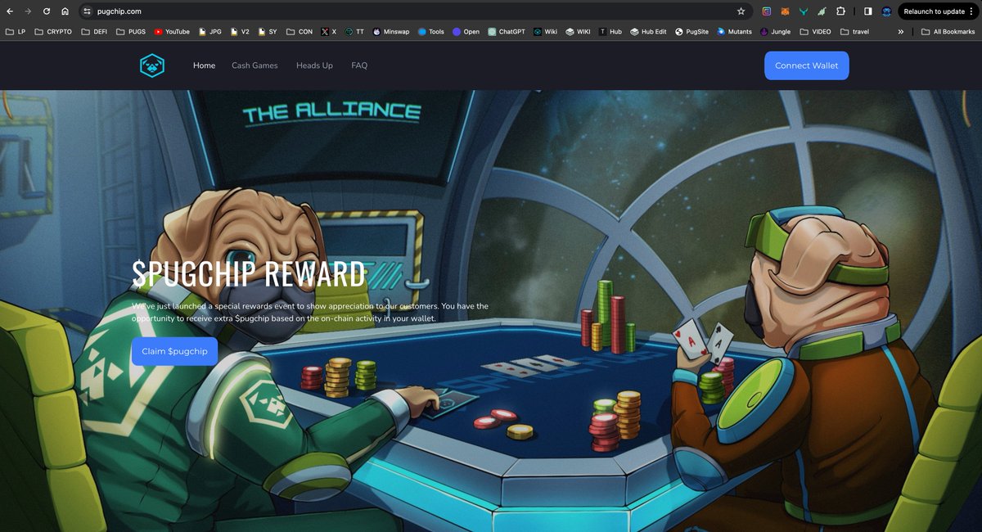Open the JPG bookmark
982x532 pixels.
(209, 32)
